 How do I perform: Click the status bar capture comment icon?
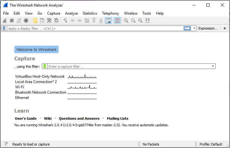tap(6, 144)
